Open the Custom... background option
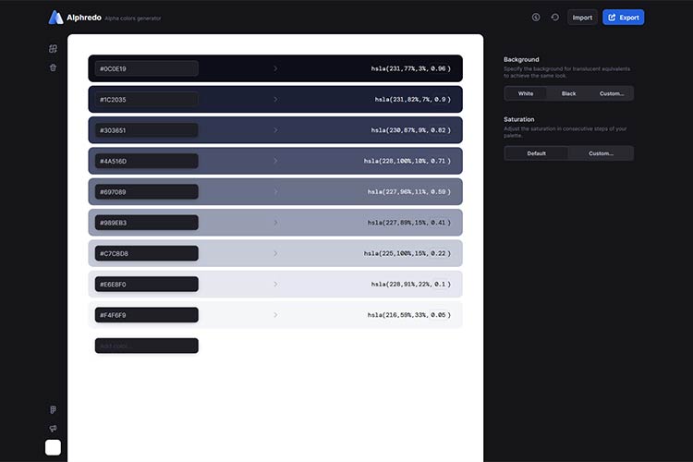 612,93
